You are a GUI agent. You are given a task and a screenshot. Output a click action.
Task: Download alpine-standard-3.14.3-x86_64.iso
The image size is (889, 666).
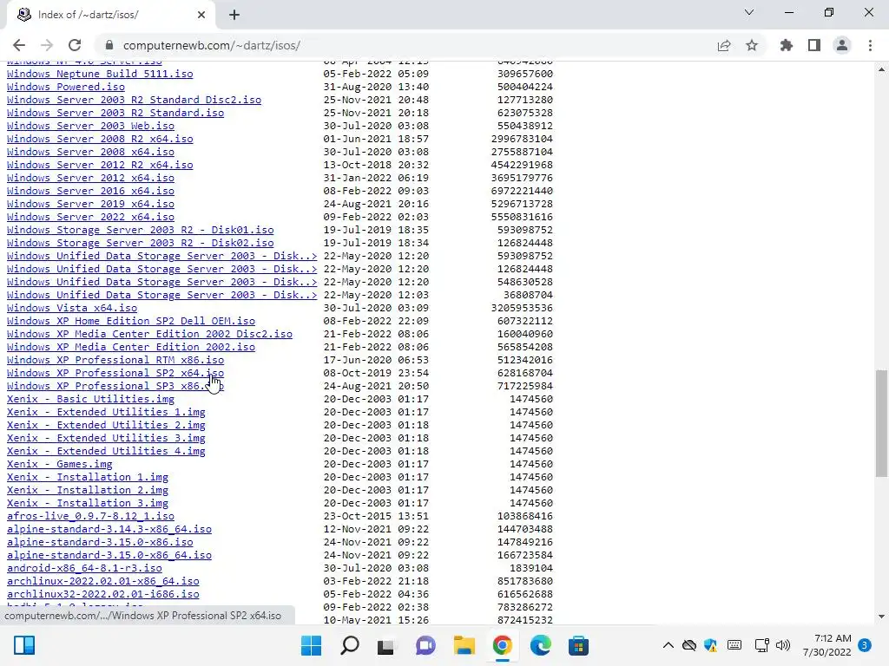(109, 530)
